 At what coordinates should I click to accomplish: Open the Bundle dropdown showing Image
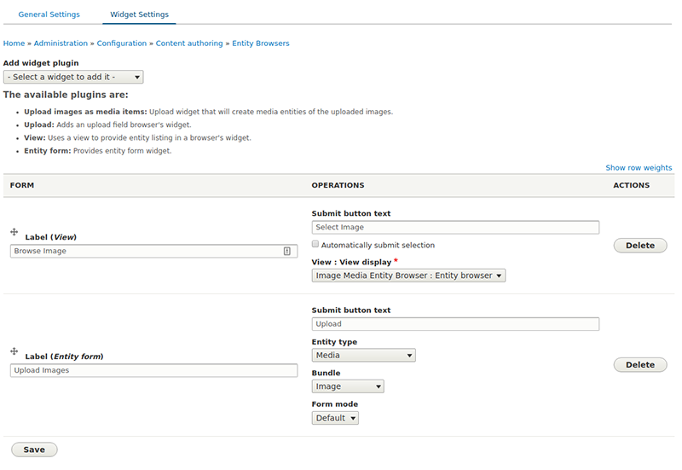pyautogui.click(x=348, y=386)
